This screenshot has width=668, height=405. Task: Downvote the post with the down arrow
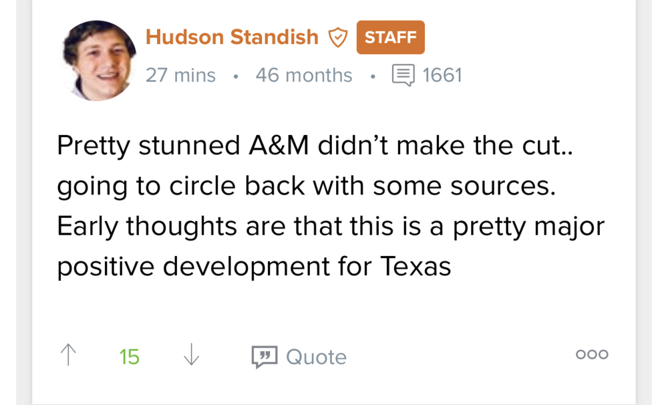[x=191, y=355]
